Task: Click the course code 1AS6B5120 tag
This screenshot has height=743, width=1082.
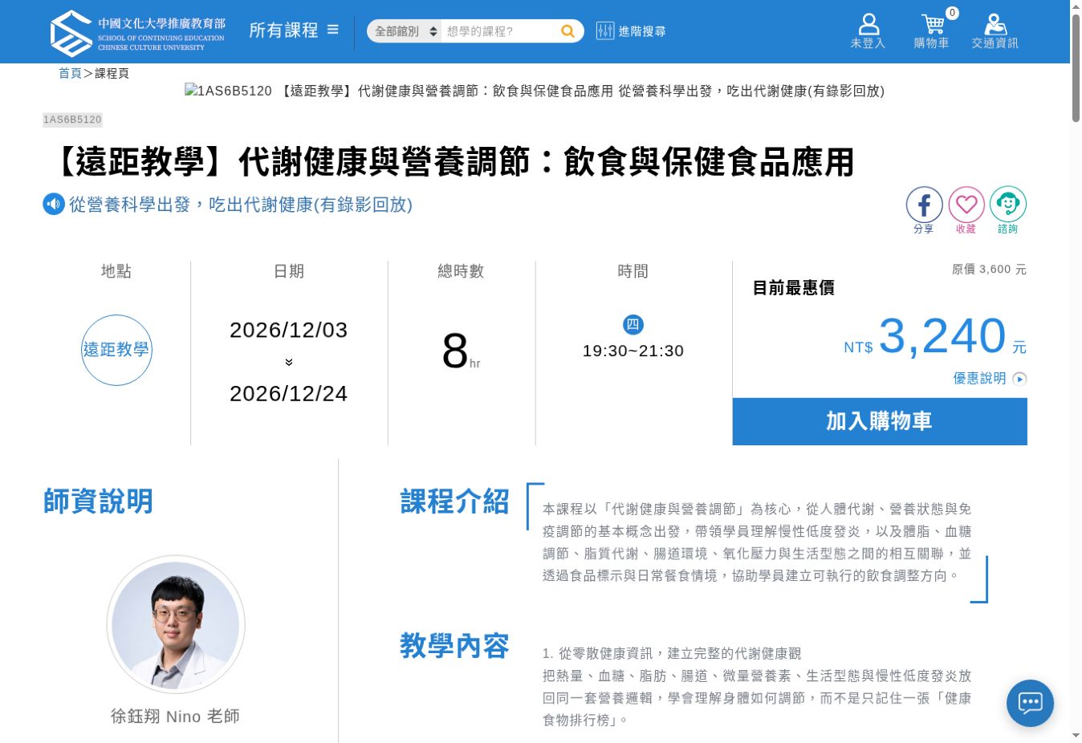Action: 72,120
